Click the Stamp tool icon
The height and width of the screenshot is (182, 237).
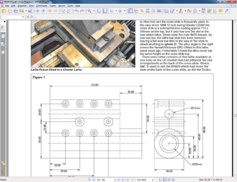[x=181, y=11]
